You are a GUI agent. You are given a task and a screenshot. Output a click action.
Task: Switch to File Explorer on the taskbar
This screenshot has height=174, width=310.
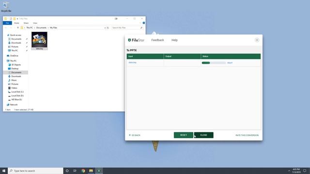[x=91, y=171]
